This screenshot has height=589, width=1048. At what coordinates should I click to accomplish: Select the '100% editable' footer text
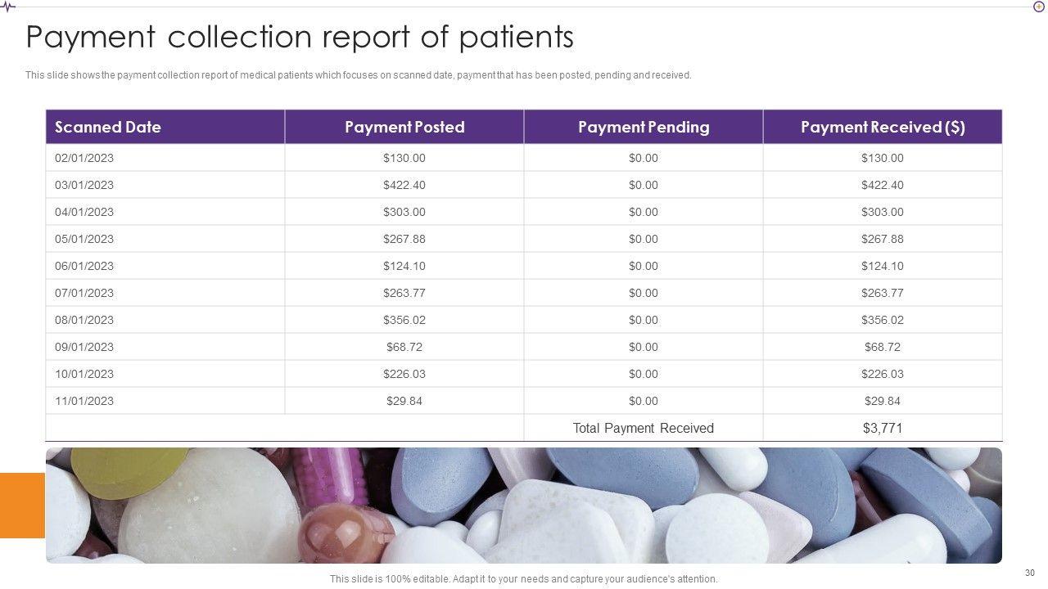click(524, 579)
